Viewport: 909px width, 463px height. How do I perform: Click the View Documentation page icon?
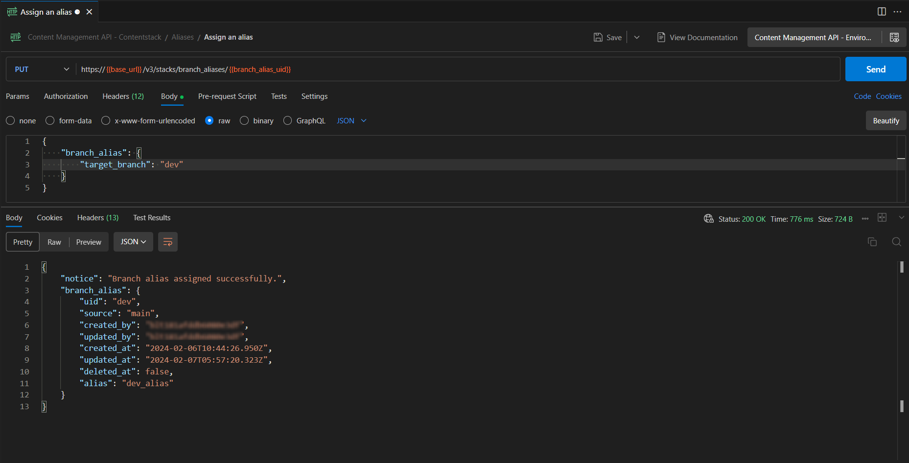coord(661,37)
